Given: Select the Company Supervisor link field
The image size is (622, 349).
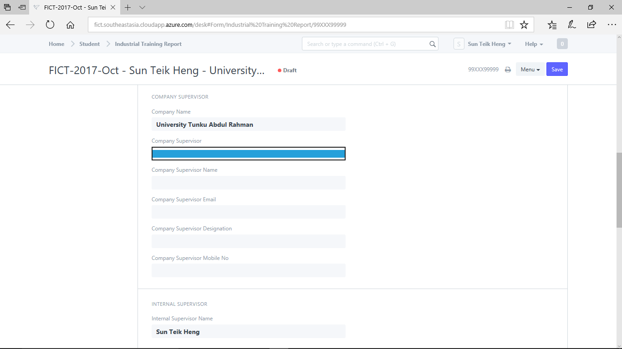Looking at the screenshot, I should point(249,154).
